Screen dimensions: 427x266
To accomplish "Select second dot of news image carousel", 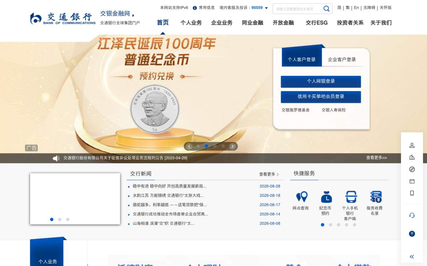I will coord(59,220).
